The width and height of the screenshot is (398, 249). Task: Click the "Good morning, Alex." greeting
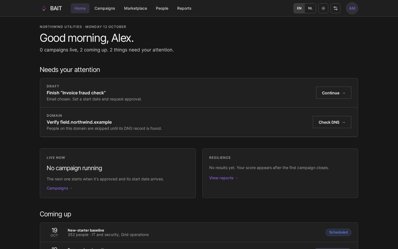(x=87, y=38)
